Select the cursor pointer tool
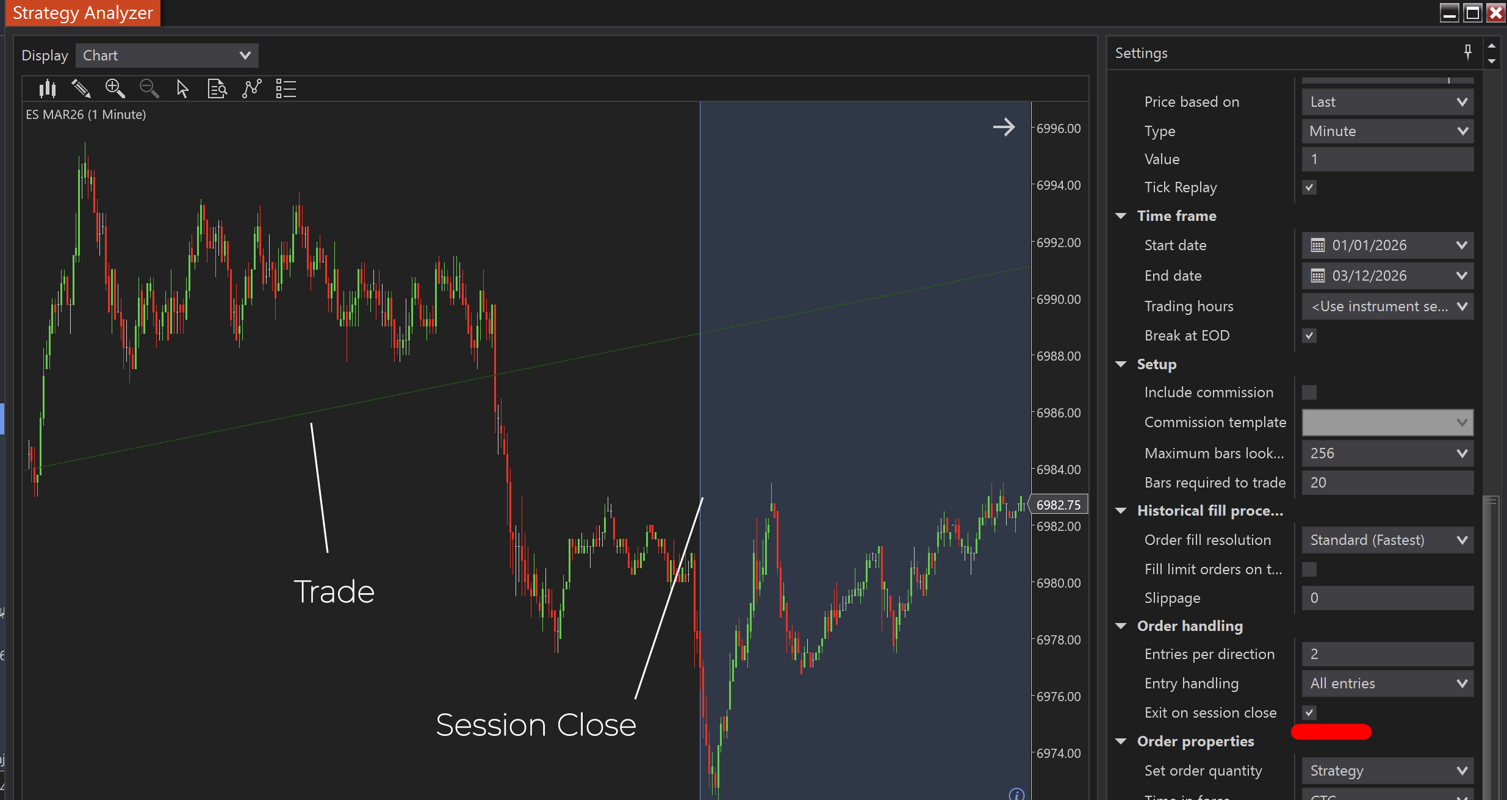 [x=182, y=89]
